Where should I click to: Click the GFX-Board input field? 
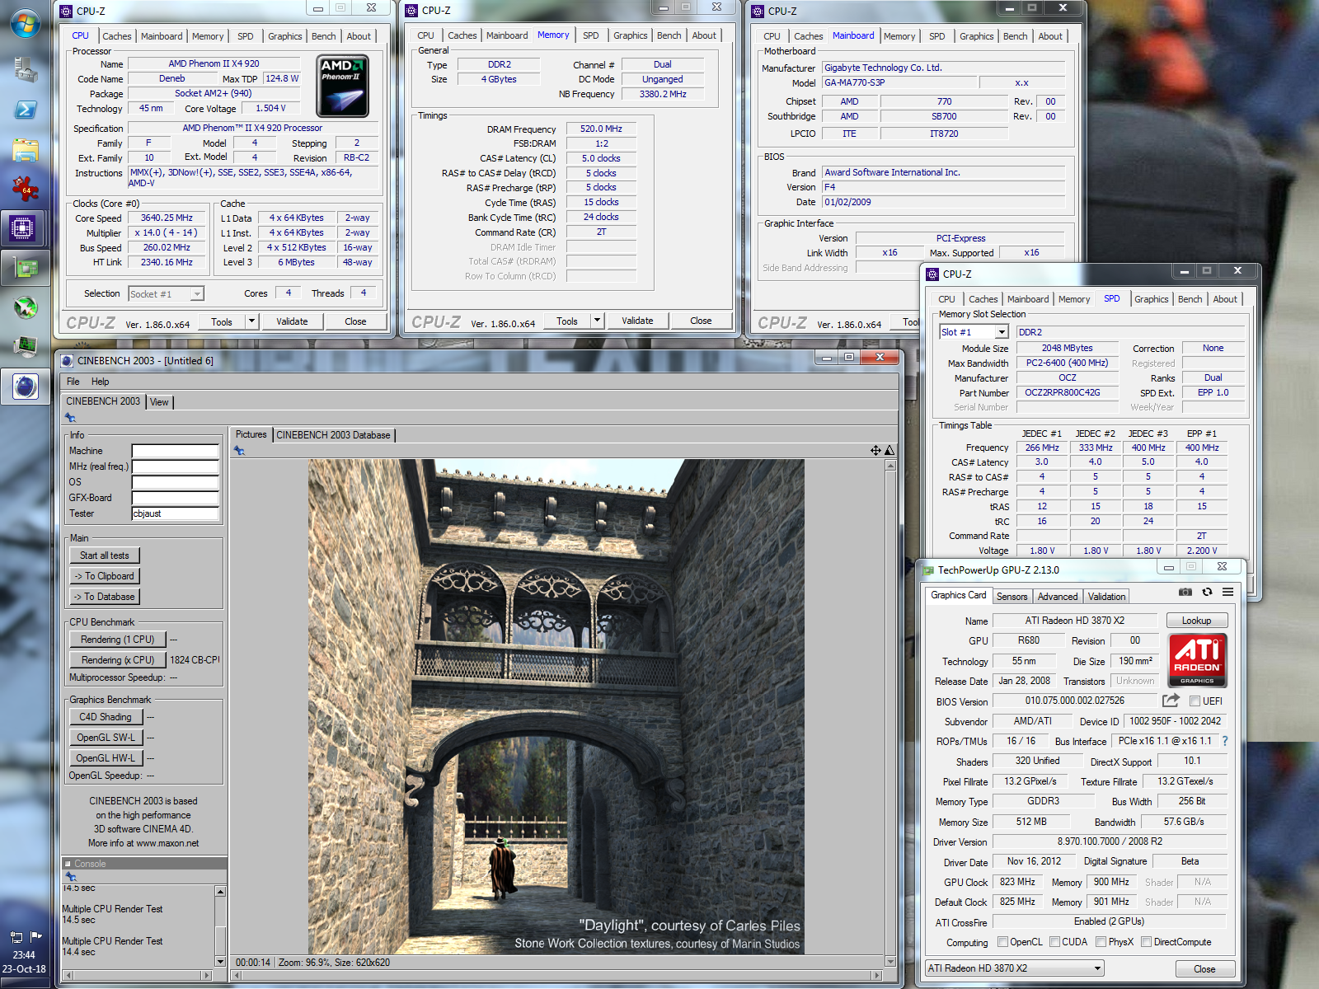[x=176, y=498]
